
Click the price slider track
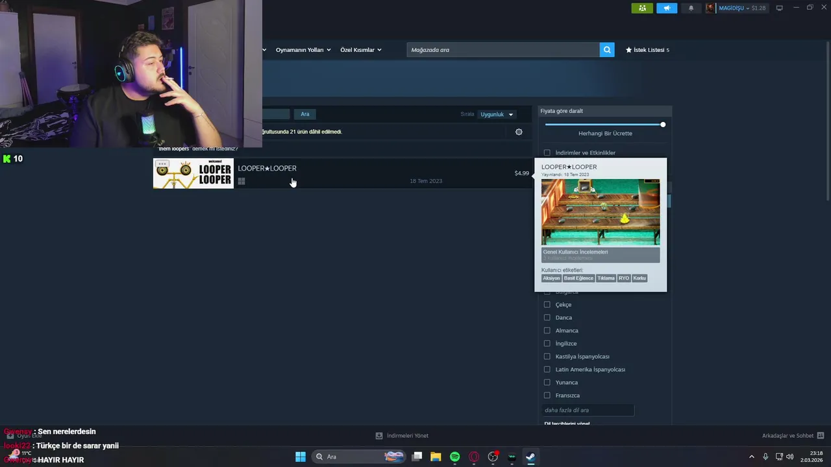tap(604, 125)
